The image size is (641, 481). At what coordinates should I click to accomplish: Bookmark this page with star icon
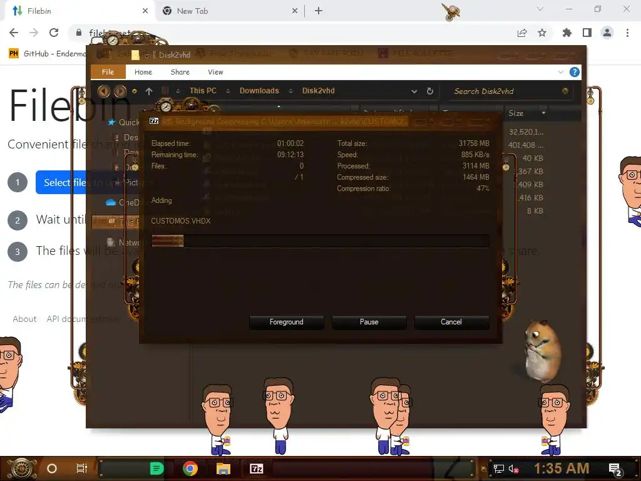pyautogui.click(x=542, y=33)
